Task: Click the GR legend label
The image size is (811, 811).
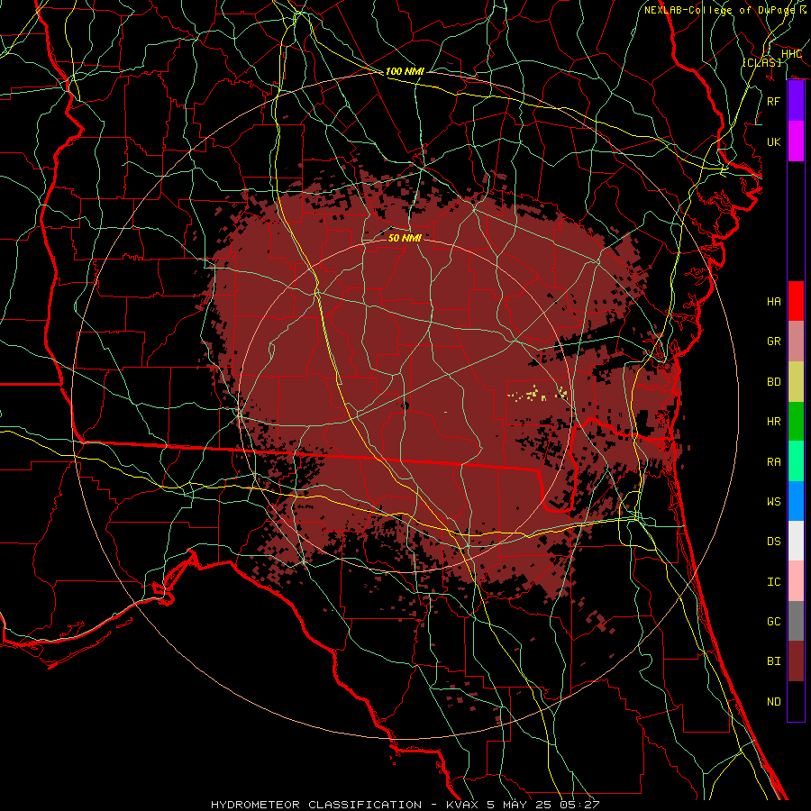Action: tap(773, 342)
